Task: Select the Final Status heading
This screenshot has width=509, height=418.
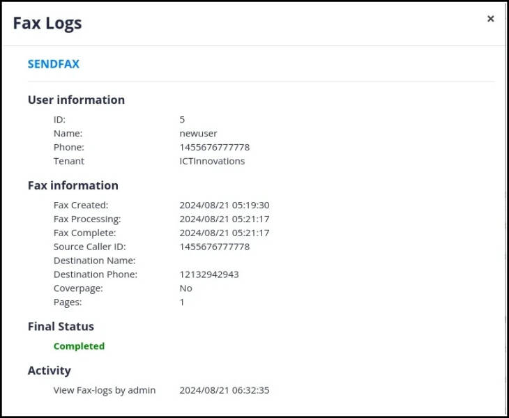Action: pyautogui.click(x=61, y=327)
